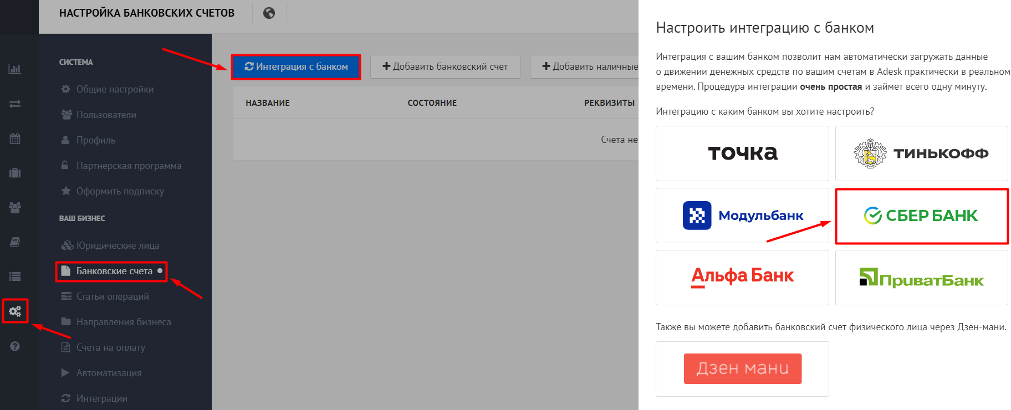Screen dimensions: 1011x410
Task: Click list icon next to Статьи операций
Action: click(x=66, y=296)
